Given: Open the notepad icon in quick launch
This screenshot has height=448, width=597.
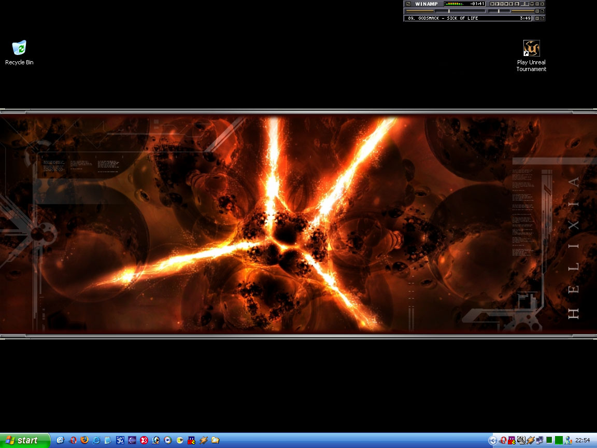Looking at the screenshot, I should [108, 440].
